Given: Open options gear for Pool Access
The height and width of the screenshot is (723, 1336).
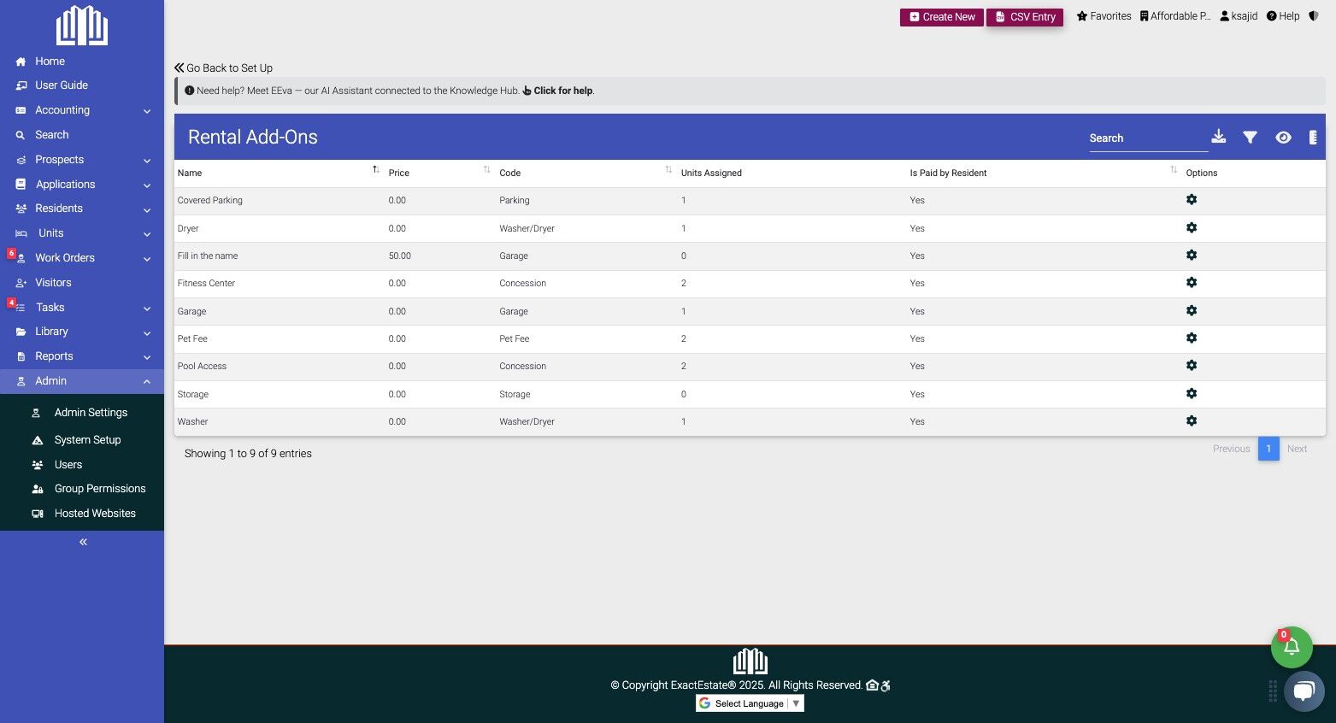Looking at the screenshot, I should coord(1192,366).
